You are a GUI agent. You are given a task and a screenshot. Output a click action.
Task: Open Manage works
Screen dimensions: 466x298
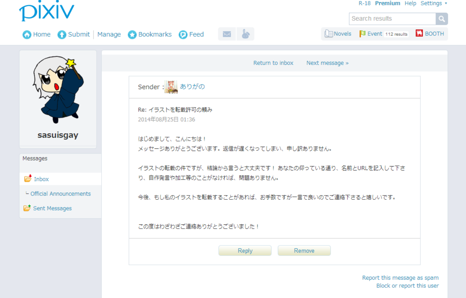pyautogui.click(x=109, y=34)
